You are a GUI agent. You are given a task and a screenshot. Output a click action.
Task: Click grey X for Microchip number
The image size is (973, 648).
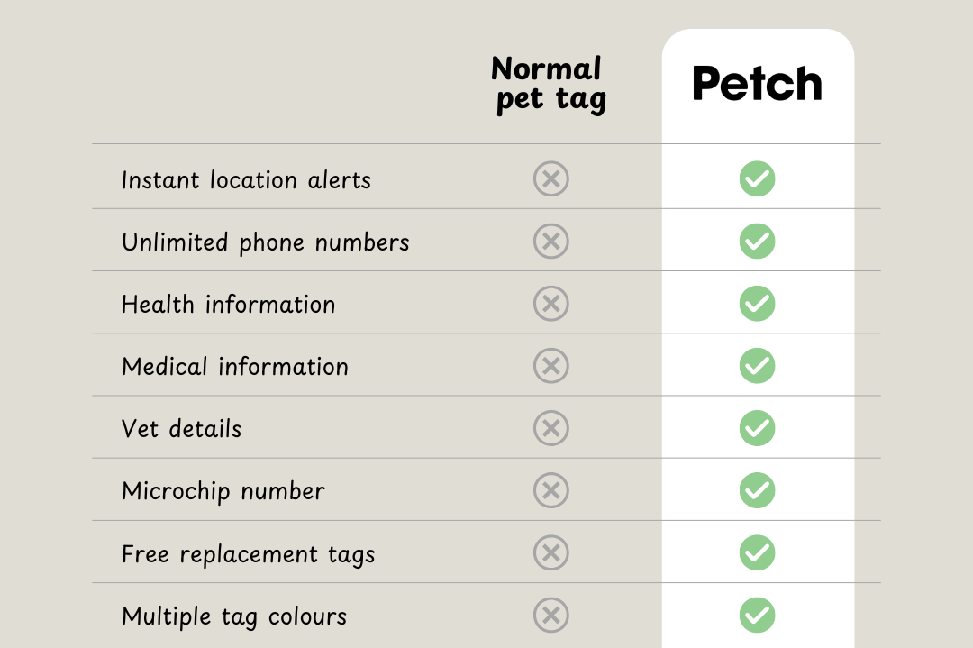coord(550,489)
